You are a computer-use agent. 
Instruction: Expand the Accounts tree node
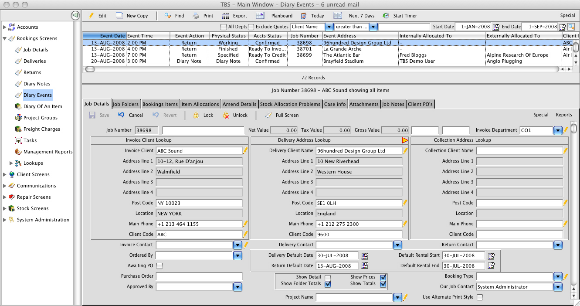pos(5,27)
